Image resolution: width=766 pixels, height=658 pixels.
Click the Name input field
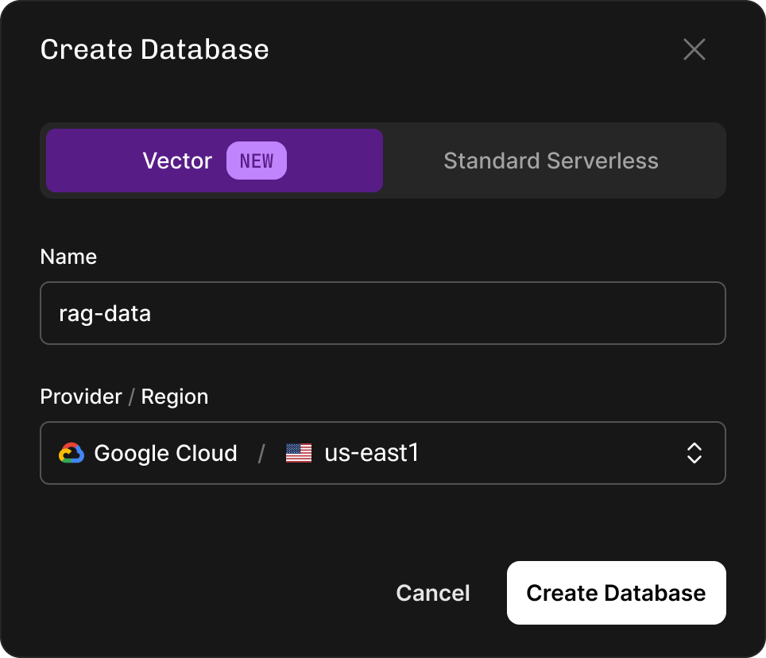coord(383,313)
